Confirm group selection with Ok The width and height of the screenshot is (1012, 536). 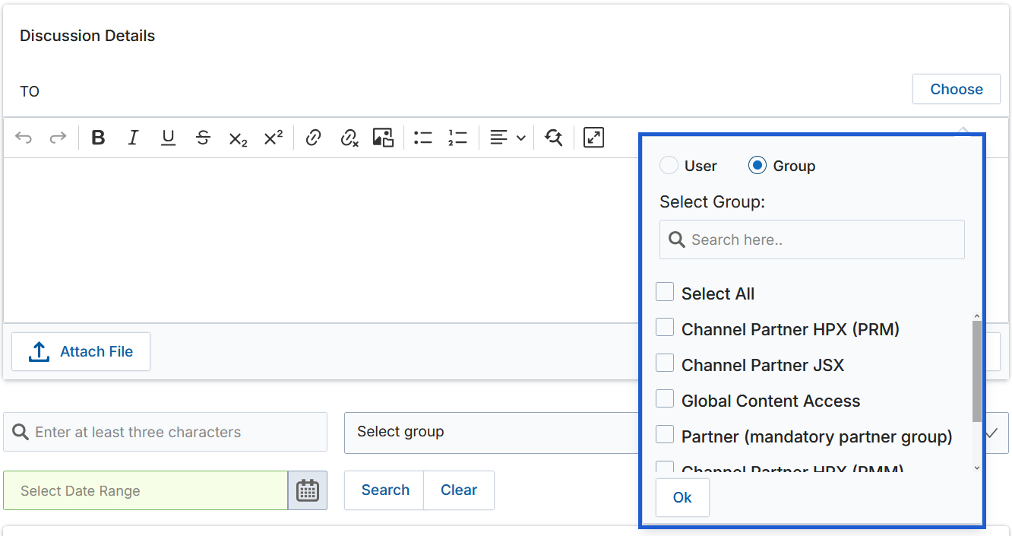pos(682,497)
